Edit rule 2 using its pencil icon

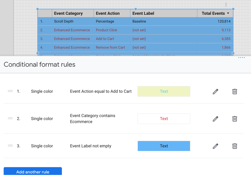pos(215,119)
